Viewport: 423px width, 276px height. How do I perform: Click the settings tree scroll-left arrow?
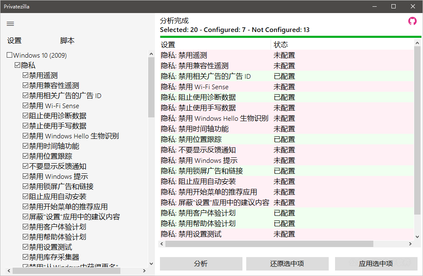pyautogui.click(x=9, y=271)
